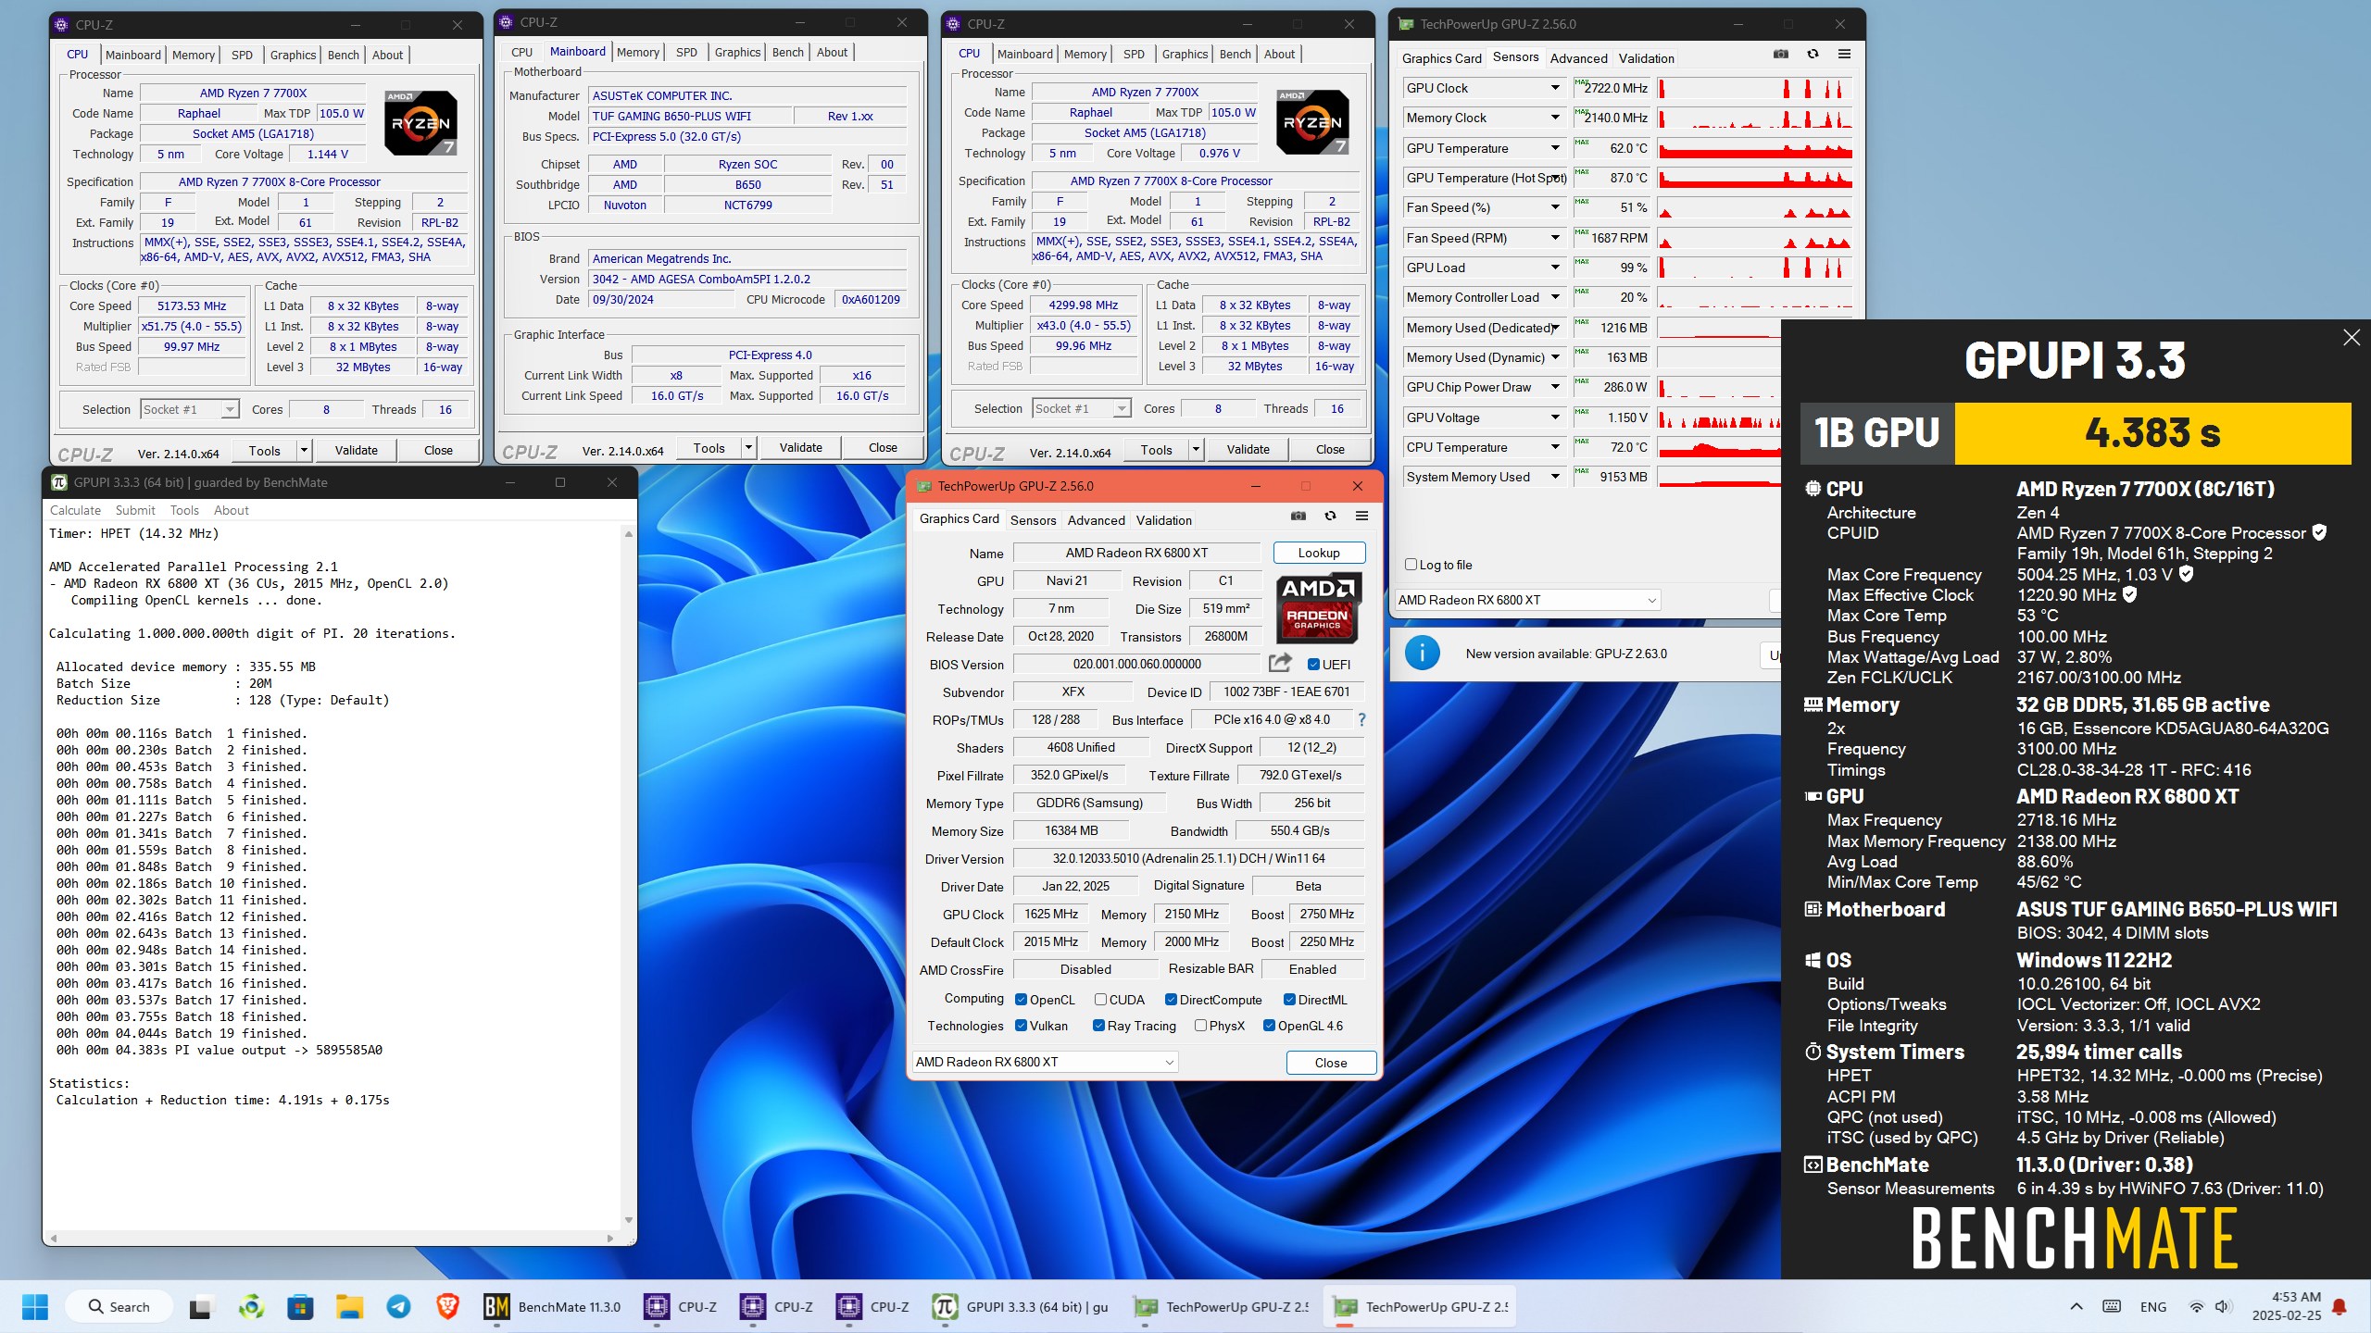Click the Wi-Fi icon in system tray
2371x1333 pixels.
point(2196,1307)
